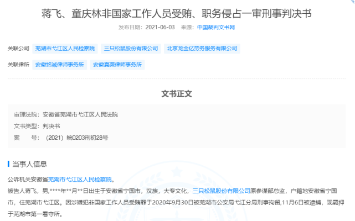Click the 审理法院 field label
Image resolution: width=355 pixels, height=221 pixels.
coord(27,115)
